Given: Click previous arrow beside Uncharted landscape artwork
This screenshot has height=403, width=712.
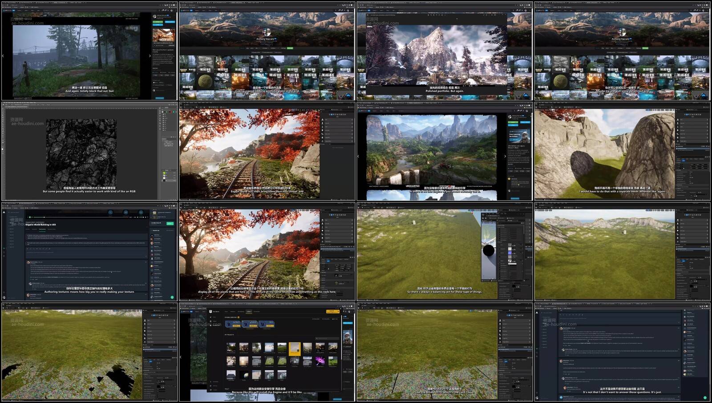Looking at the screenshot, I should [359, 156].
